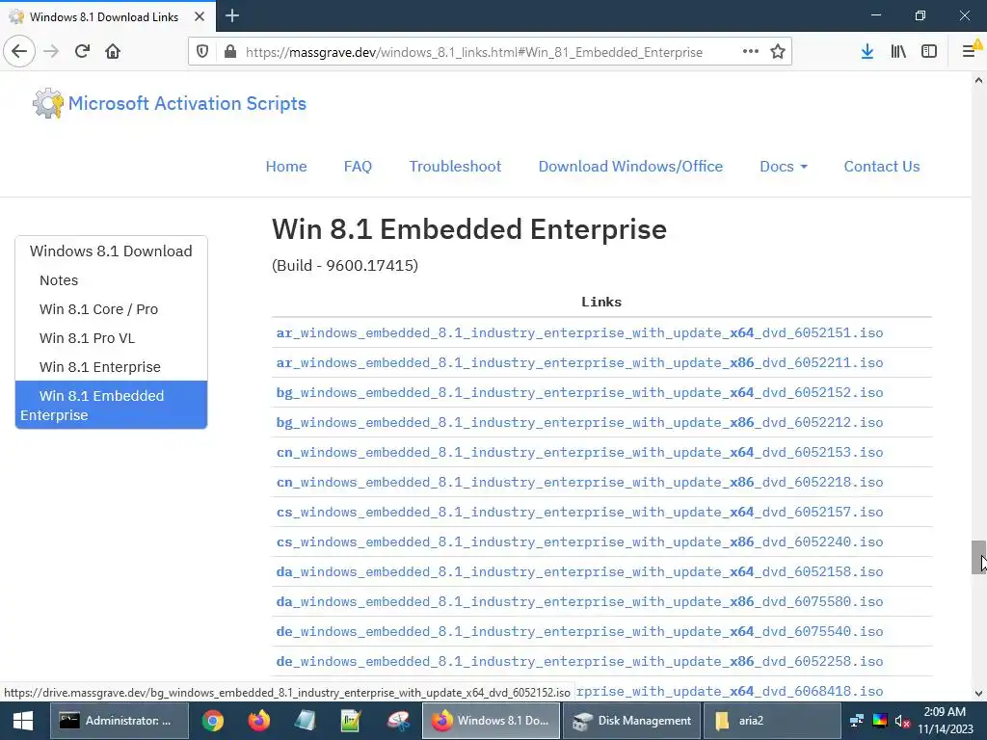Open Download Windows/Office page
Viewport: 987px width, 740px height.
click(630, 166)
